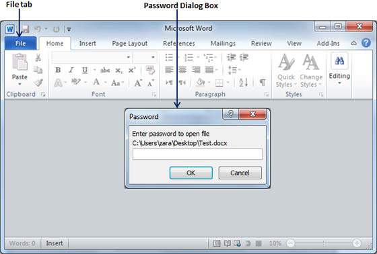The height and width of the screenshot is (254, 377).
Task: Toggle Superscript formatting
Action: (x=132, y=70)
